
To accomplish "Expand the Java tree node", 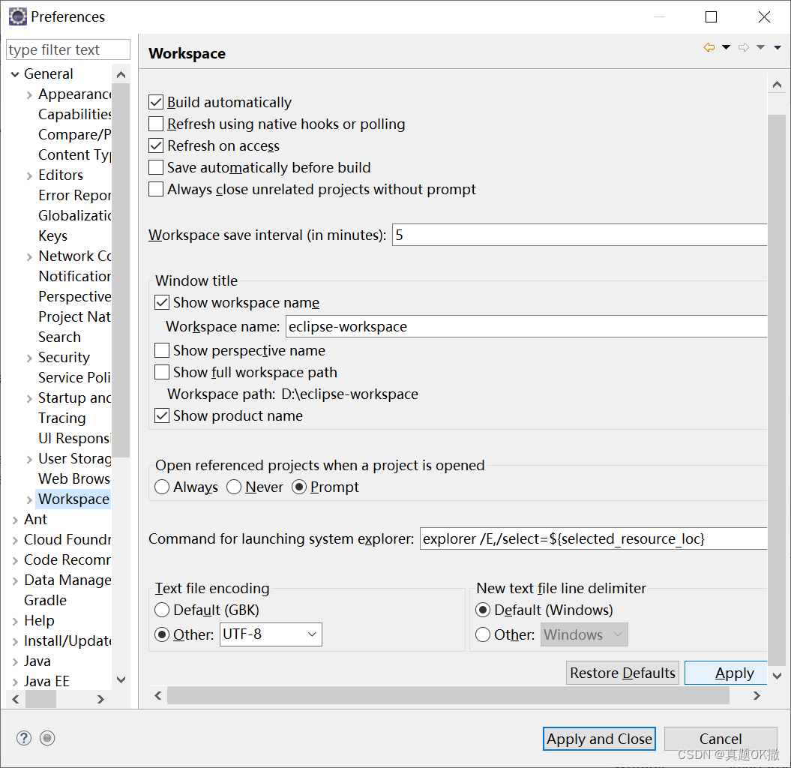I will [x=15, y=661].
